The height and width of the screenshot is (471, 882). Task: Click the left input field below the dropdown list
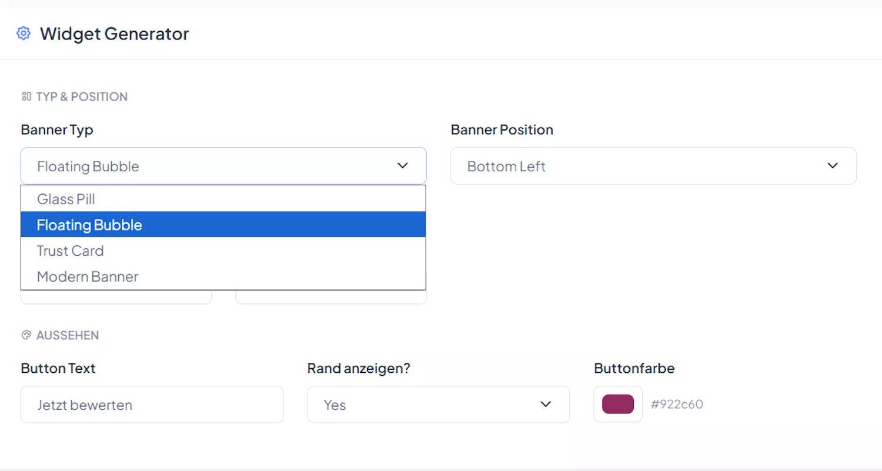click(x=116, y=297)
